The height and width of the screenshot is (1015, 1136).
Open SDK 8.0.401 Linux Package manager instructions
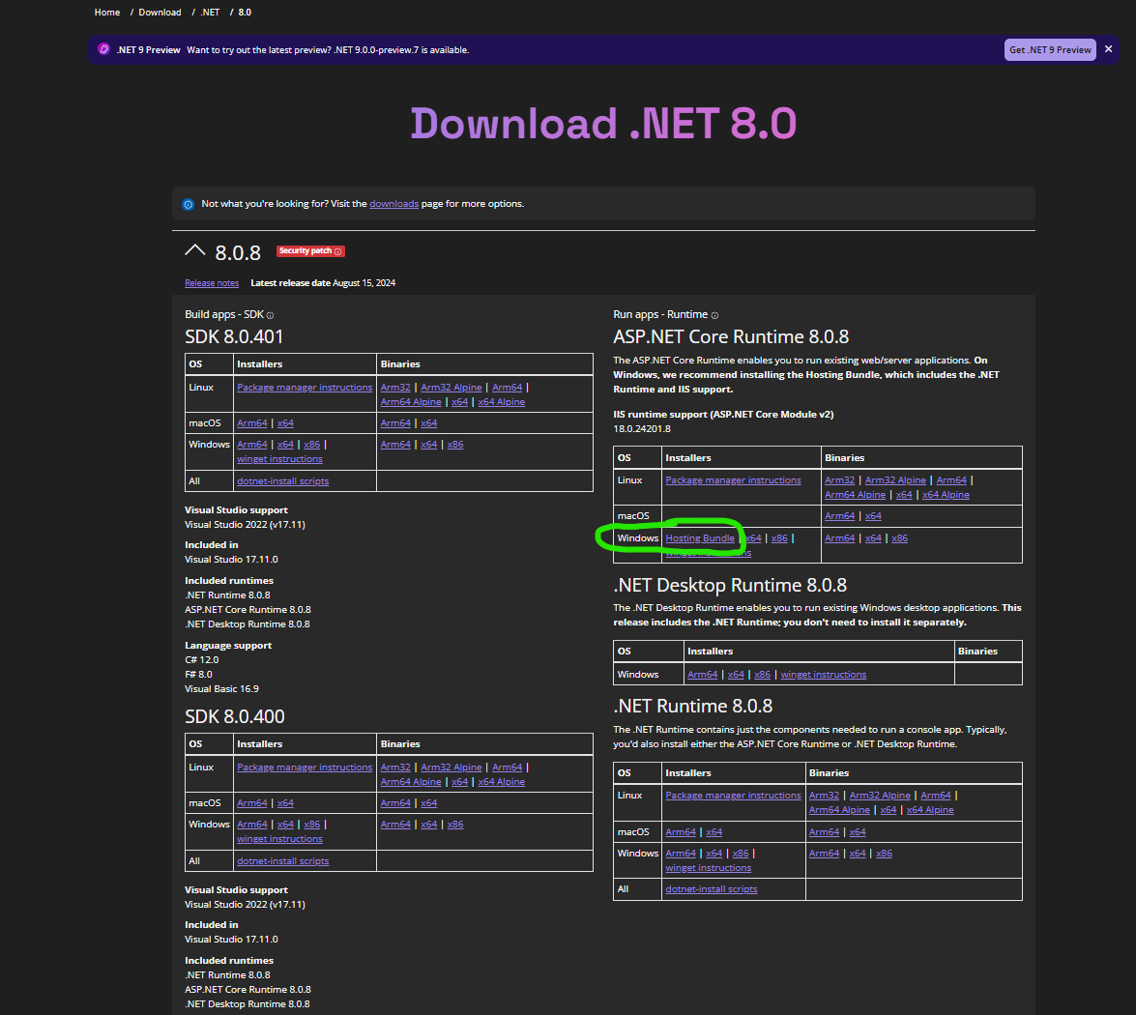tap(305, 388)
